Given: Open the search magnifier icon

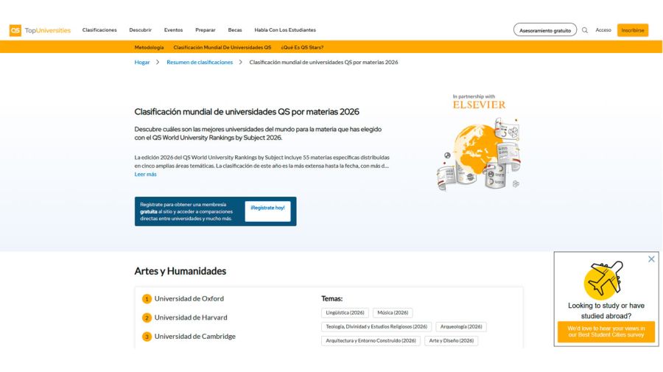Looking at the screenshot, I should pyautogui.click(x=585, y=30).
